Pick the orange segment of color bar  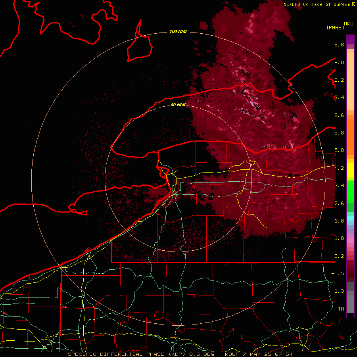pos(350,137)
